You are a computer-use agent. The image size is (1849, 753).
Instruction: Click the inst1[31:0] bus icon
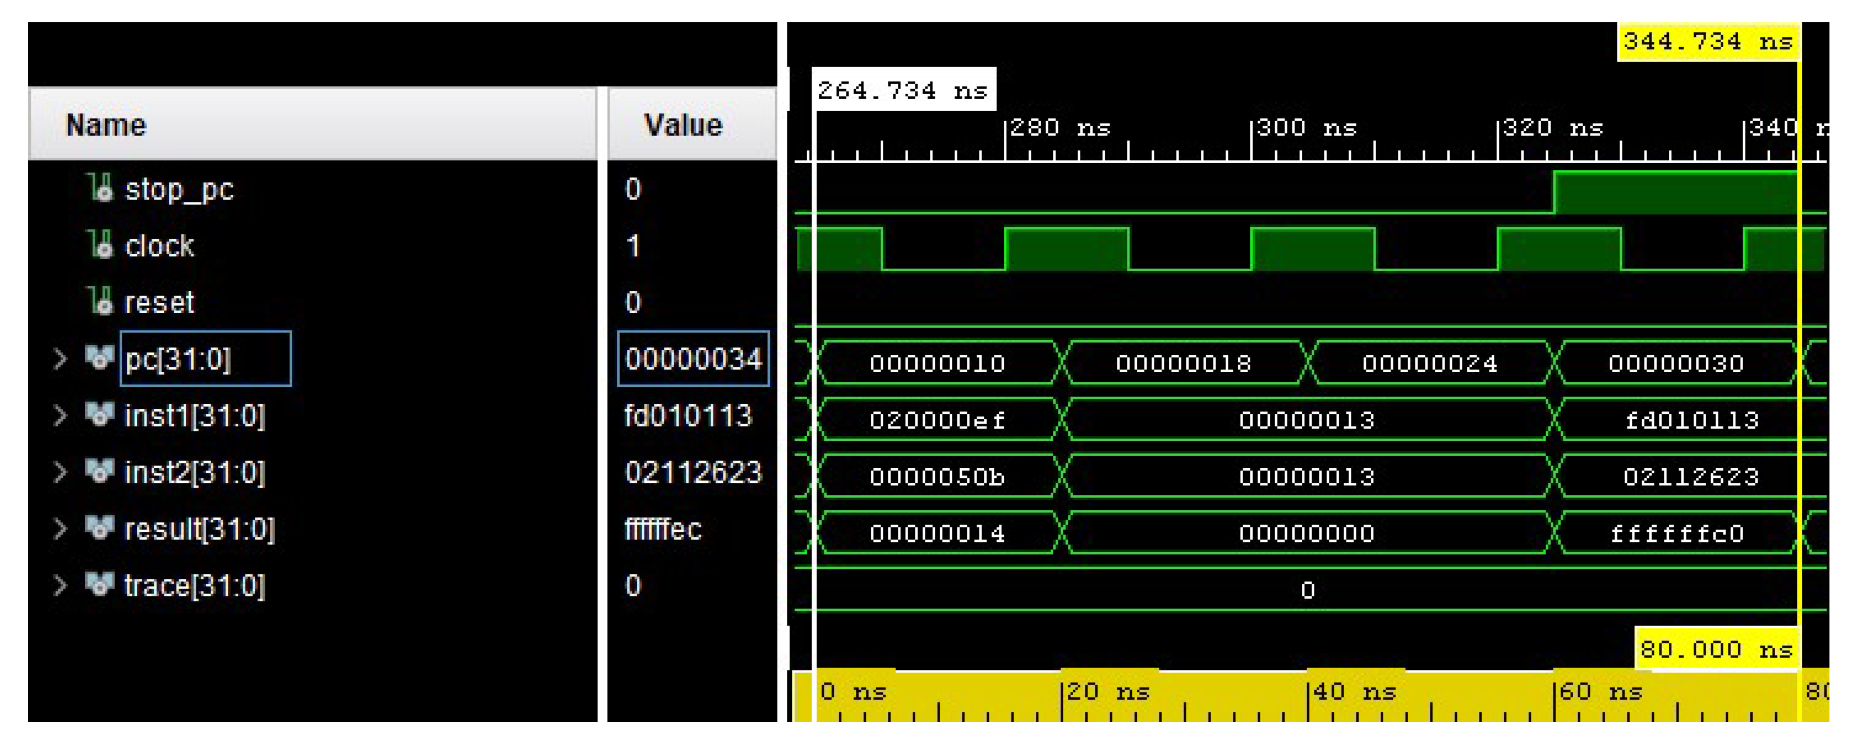click(x=100, y=415)
